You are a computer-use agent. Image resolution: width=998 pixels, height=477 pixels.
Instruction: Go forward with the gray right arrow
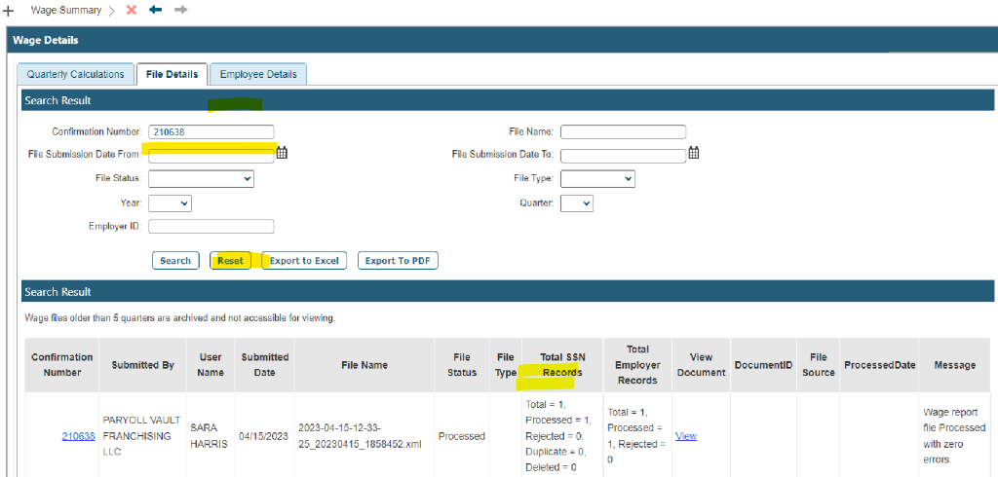(180, 10)
